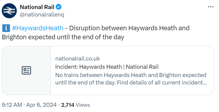Open the 'Incident: Haywards Heath | National Rail' card title
The height and width of the screenshot is (112, 219).
pyautogui.click(x=107, y=67)
